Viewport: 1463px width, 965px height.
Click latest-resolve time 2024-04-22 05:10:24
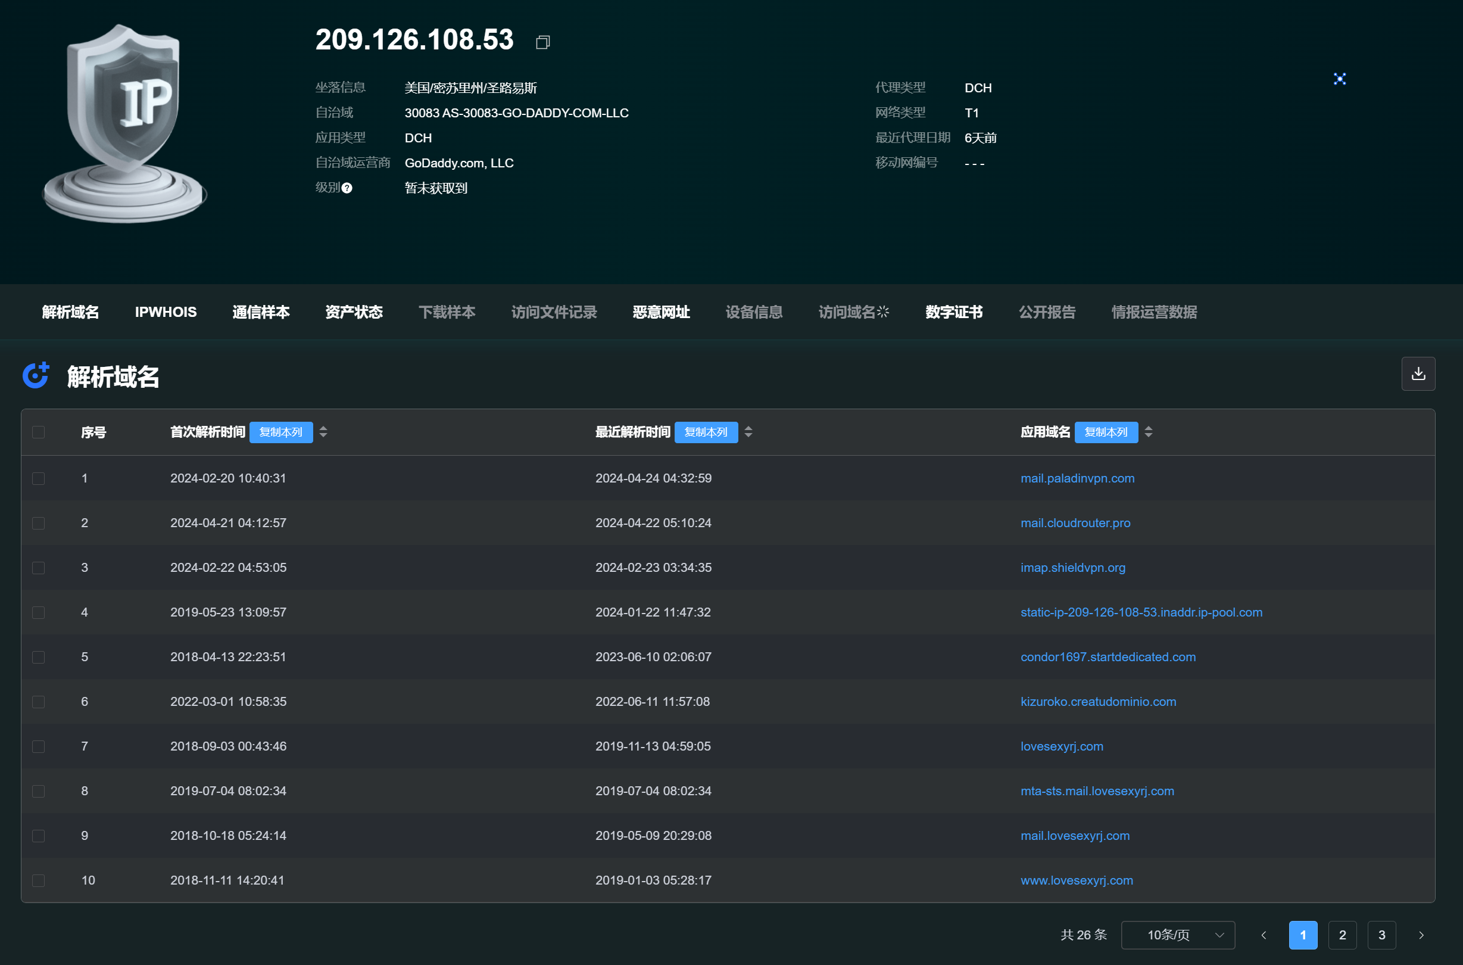653,523
